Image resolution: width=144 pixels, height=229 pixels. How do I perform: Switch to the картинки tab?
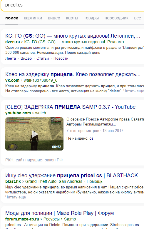(x=33, y=18)
